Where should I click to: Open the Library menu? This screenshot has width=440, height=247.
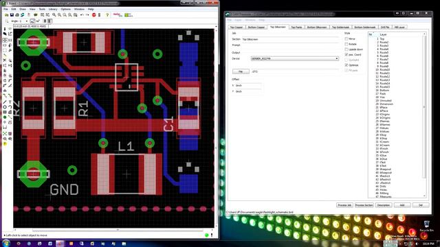click(53, 9)
